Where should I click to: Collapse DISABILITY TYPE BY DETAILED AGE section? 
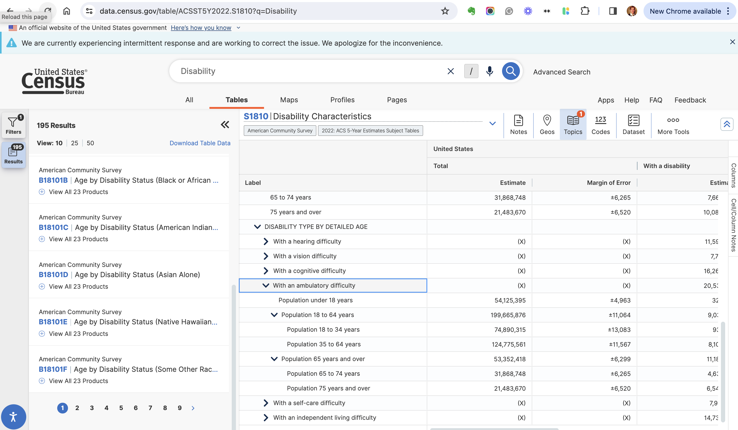pos(257,227)
